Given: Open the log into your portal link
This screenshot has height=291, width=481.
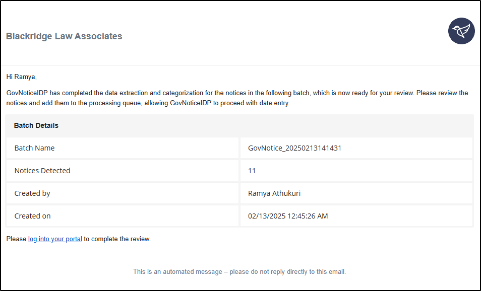Looking at the screenshot, I should pyautogui.click(x=54, y=239).
